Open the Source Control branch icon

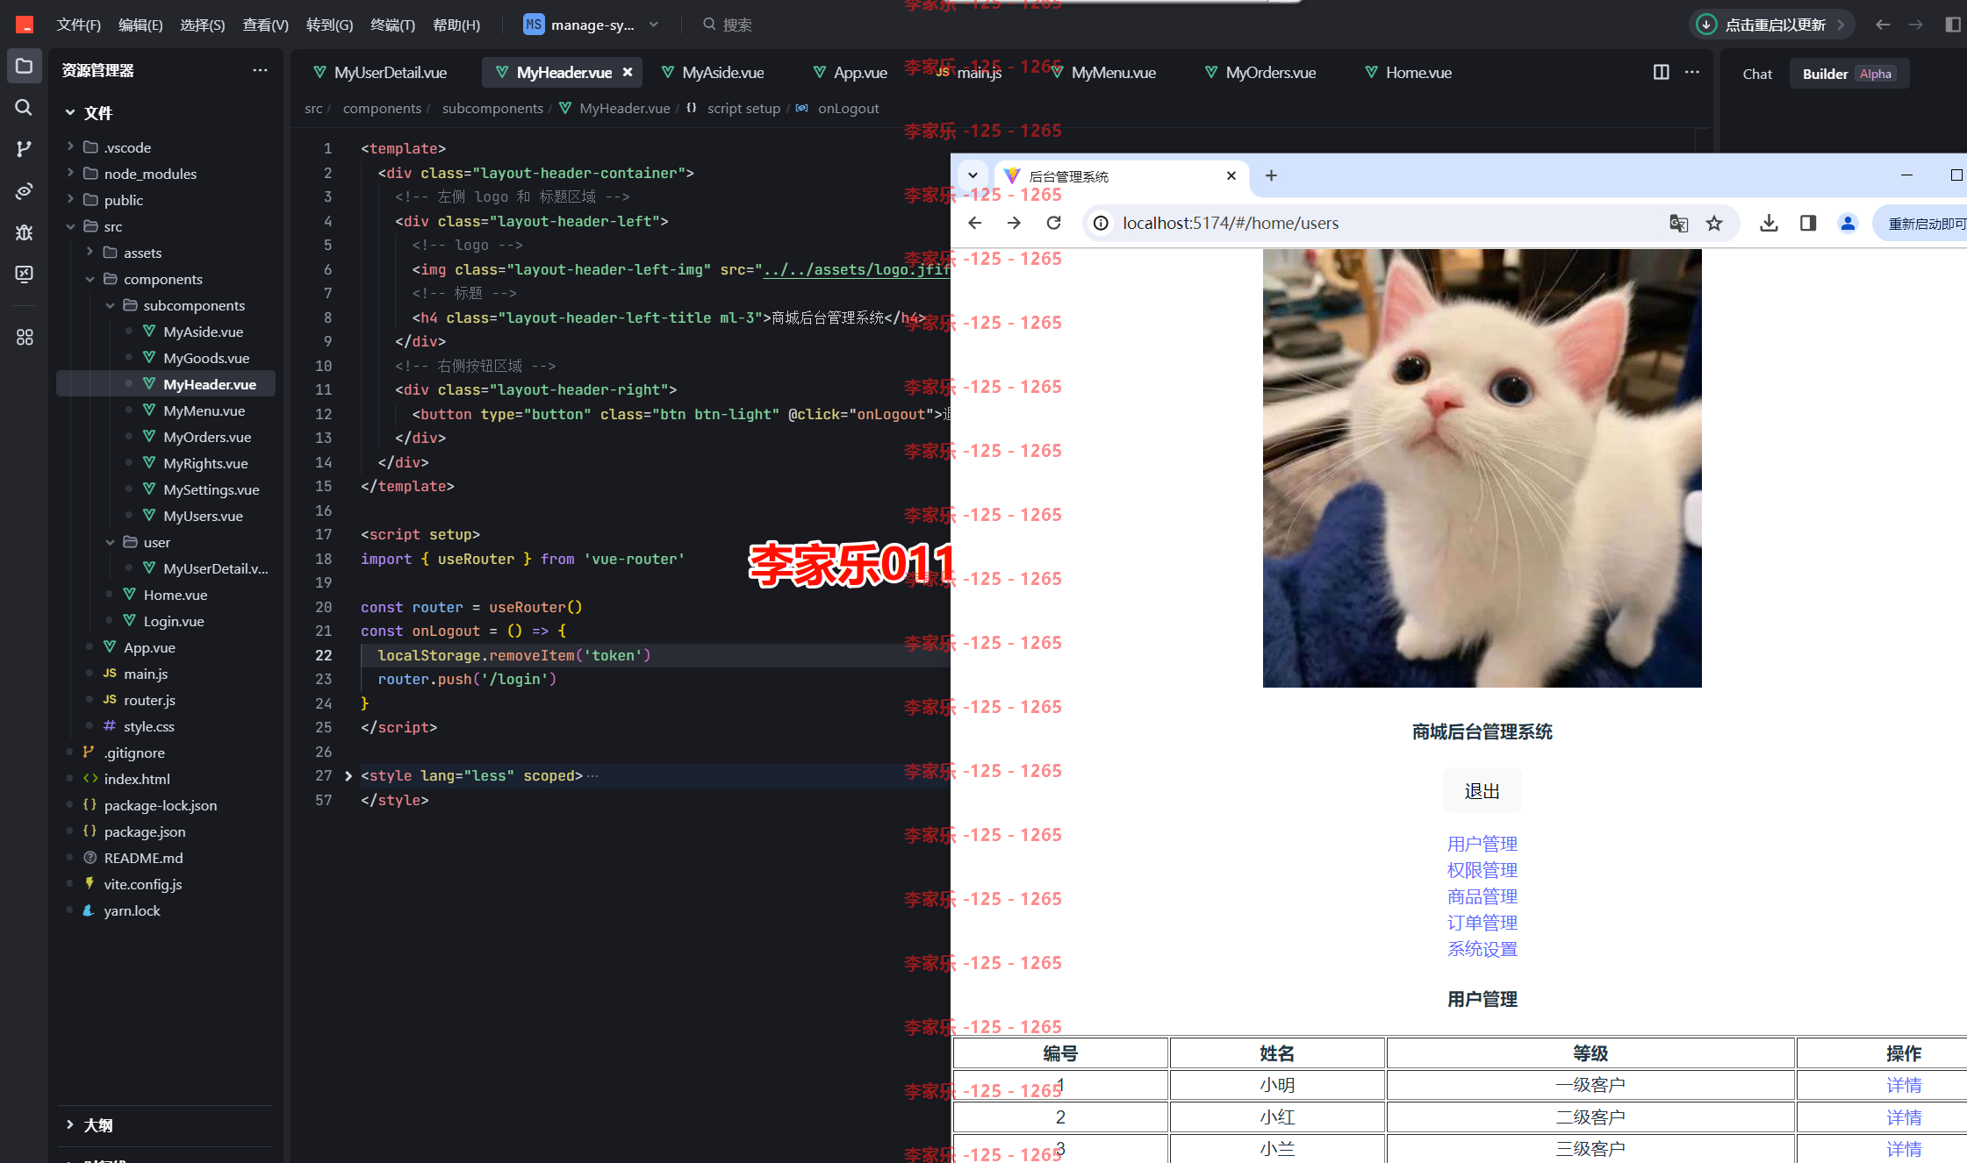click(24, 149)
